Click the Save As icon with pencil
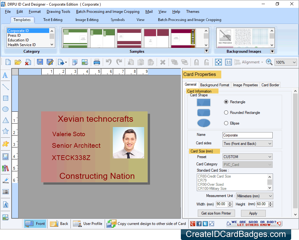299x240 pixels. coord(50,62)
